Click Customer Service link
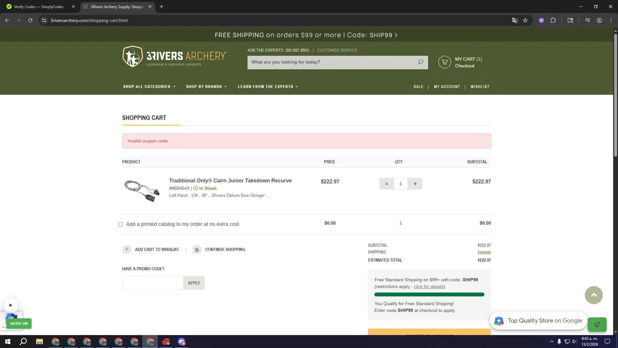 (x=337, y=50)
